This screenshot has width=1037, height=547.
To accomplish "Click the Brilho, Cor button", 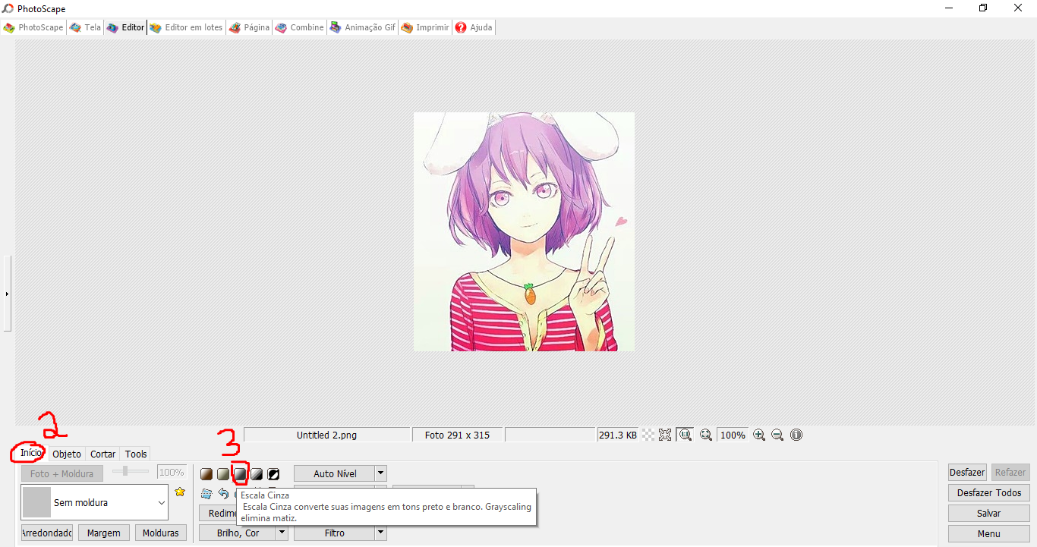I will 238,533.
